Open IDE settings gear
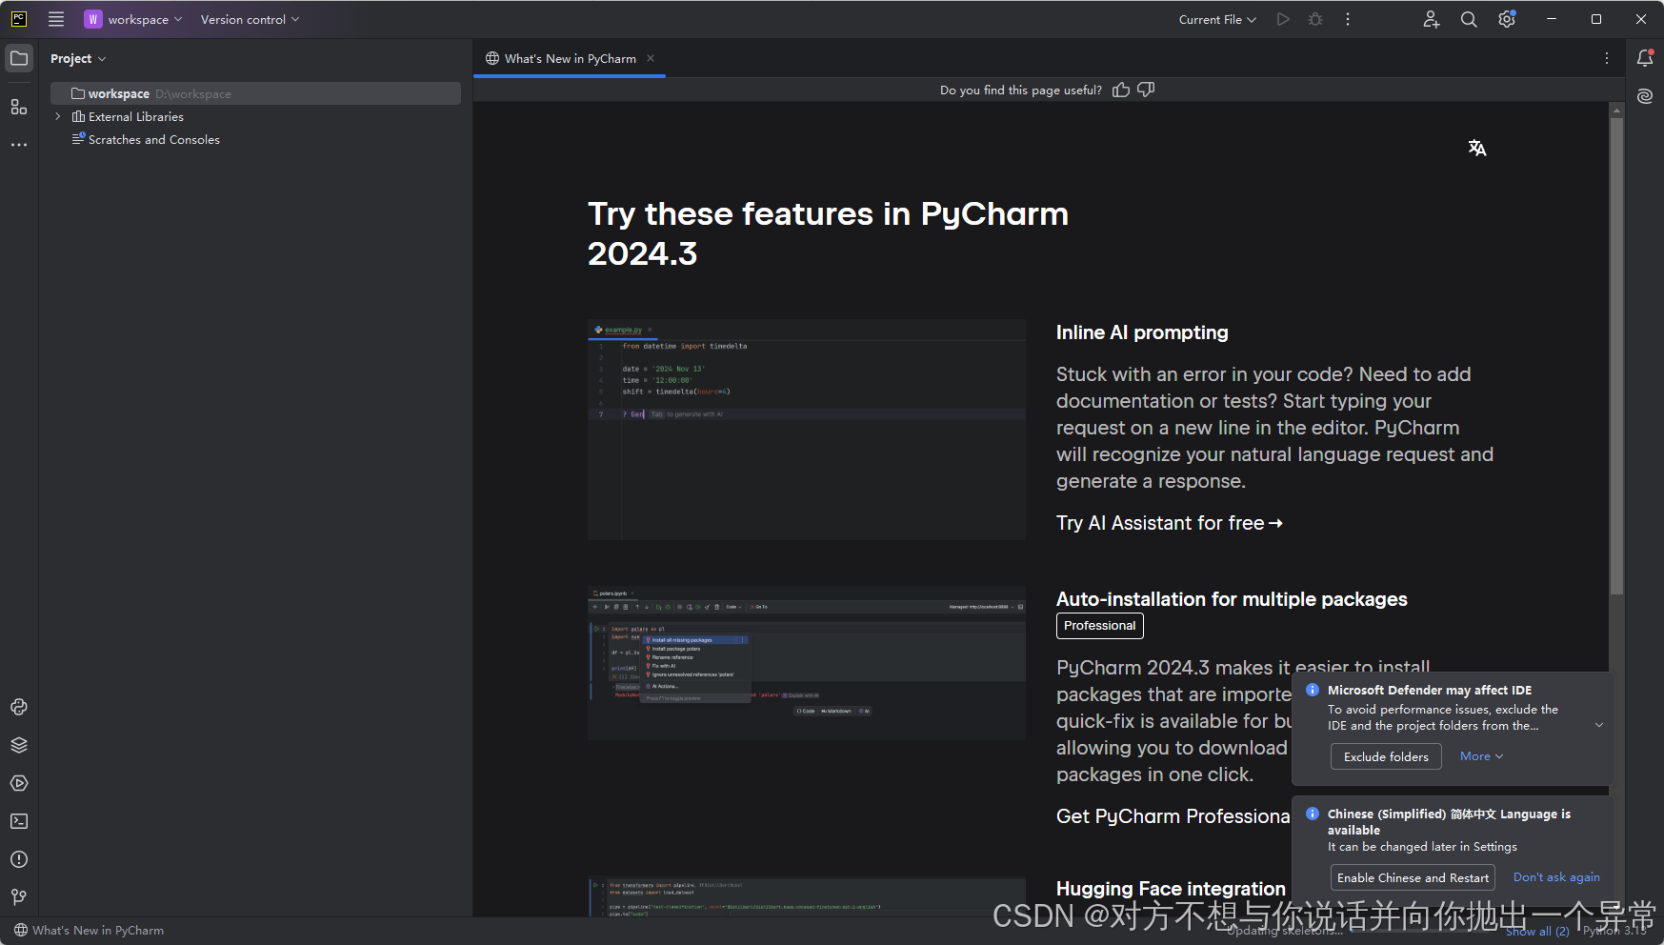This screenshot has height=945, width=1664. point(1507,19)
